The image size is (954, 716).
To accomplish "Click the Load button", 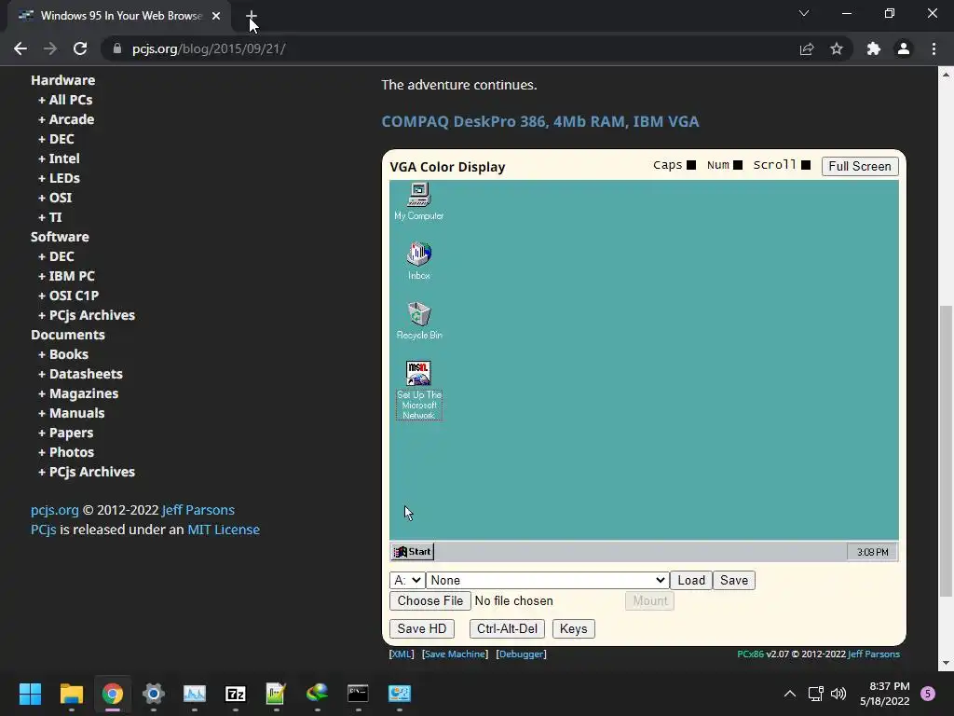I will click(691, 580).
